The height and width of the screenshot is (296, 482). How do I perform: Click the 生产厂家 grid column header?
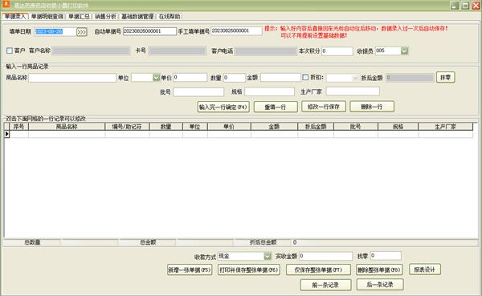[x=445, y=127]
